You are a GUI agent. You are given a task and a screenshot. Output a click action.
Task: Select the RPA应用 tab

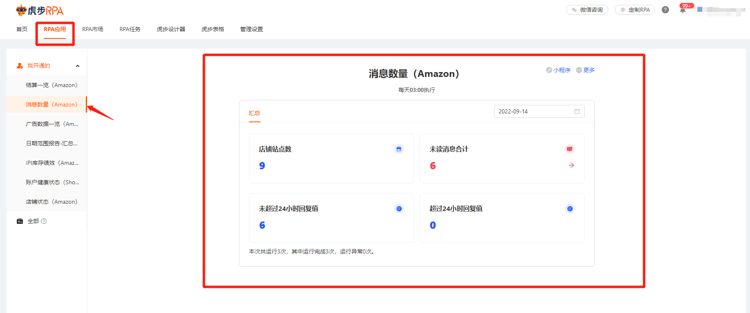[55, 29]
